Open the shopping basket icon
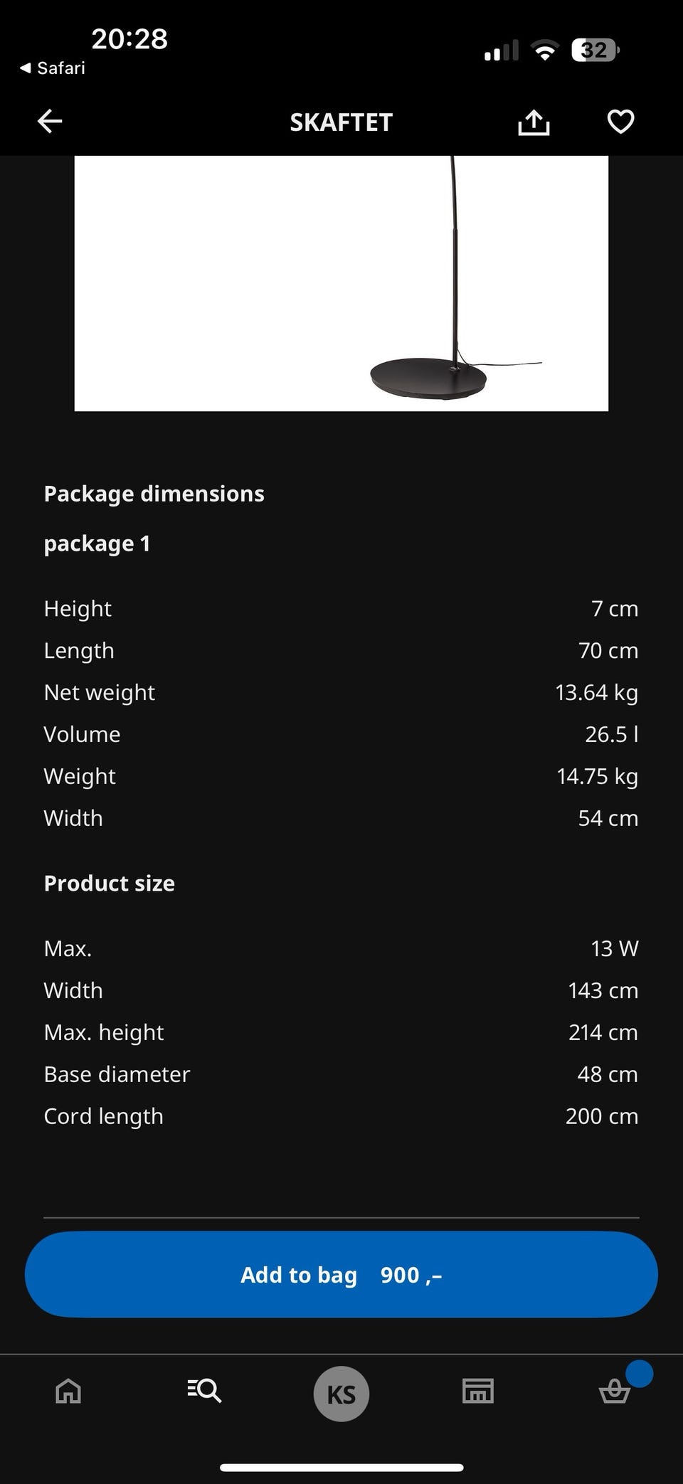The image size is (683, 1484). (614, 1392)
